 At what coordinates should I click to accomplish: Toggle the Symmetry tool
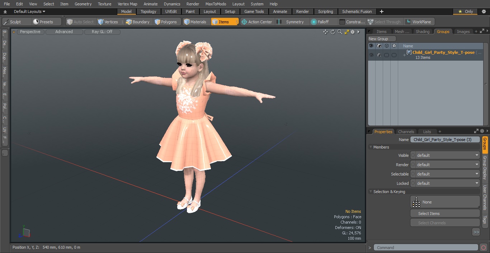pos(292,22)
